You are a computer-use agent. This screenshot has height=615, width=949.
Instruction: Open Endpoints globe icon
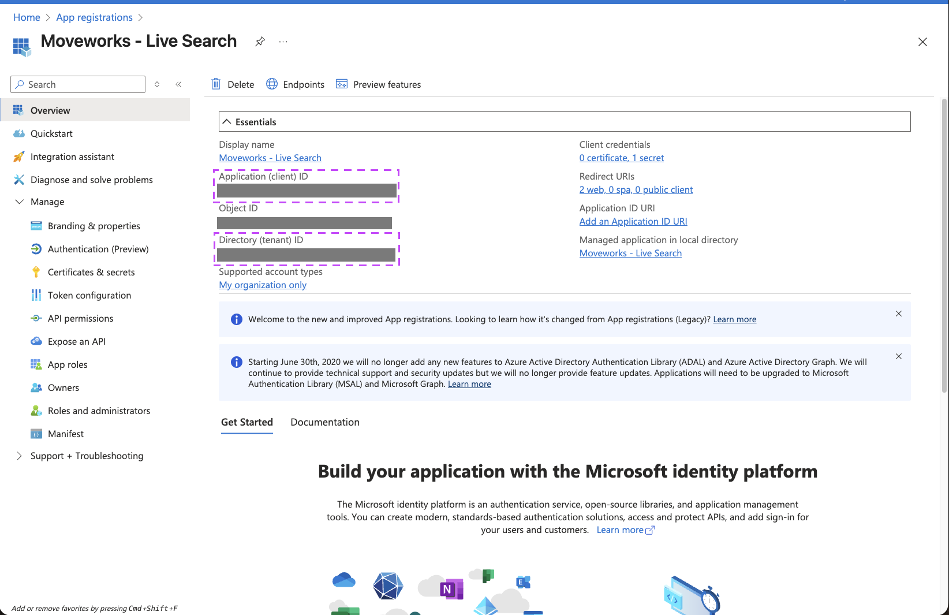272,84
